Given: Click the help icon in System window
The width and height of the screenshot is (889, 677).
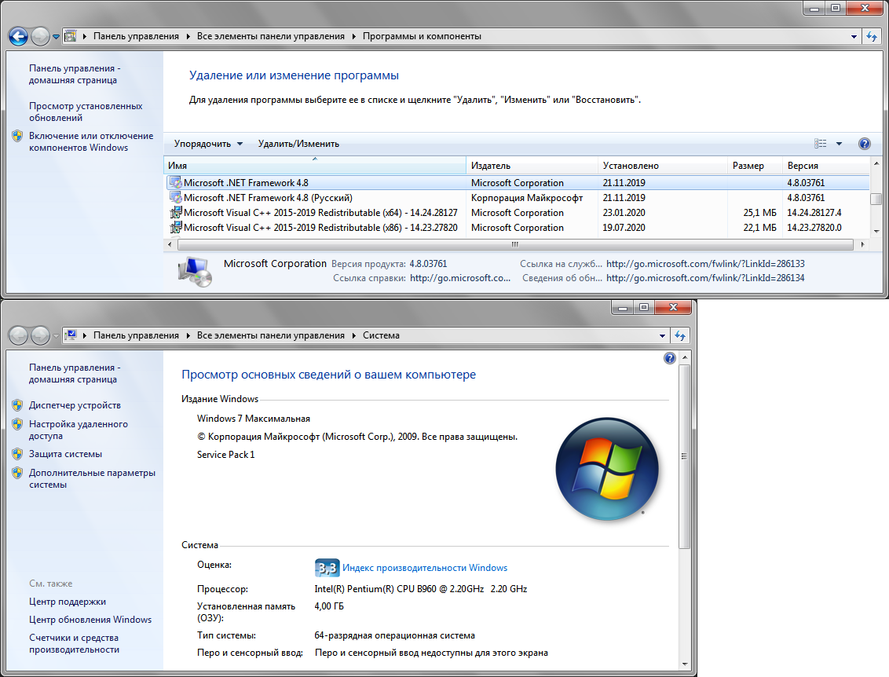Looking at the screenshot, I should tap(669, 358).
